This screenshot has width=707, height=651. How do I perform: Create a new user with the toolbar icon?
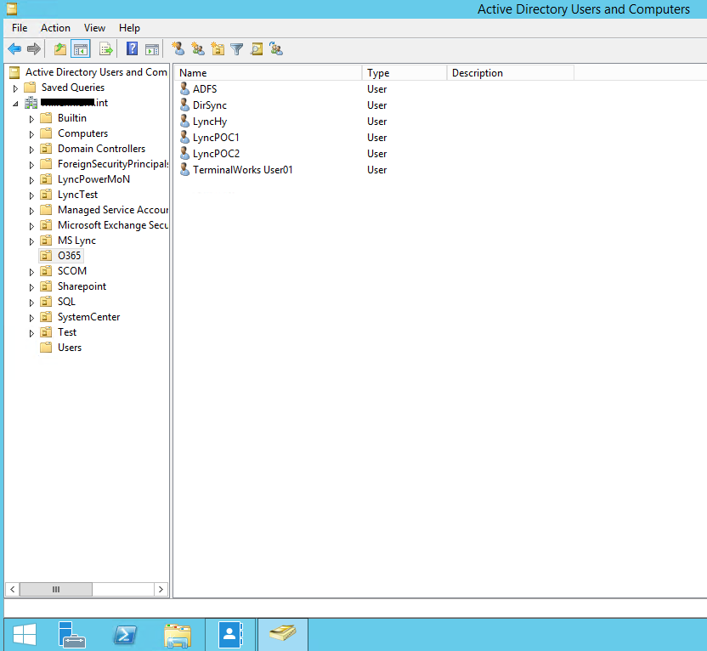[x=178, y=48]
